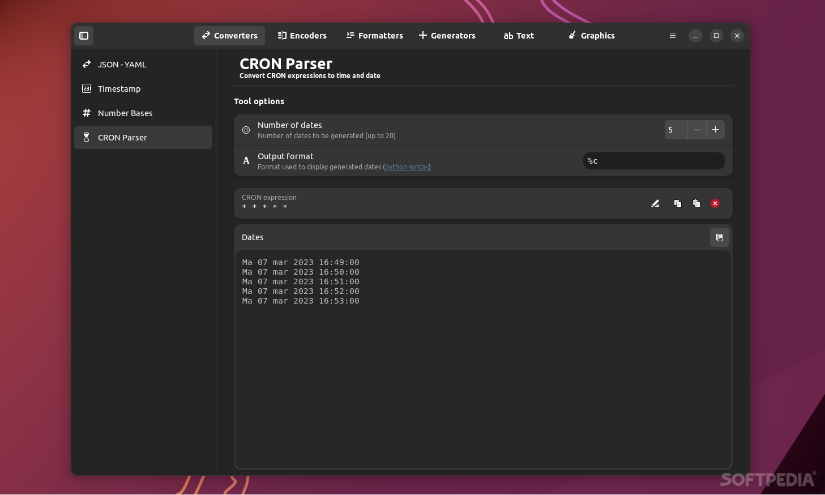The image size is (825, 495).
Task: Clear the CRON expression with red X
Action: (x=715, y=203)
